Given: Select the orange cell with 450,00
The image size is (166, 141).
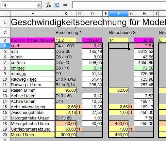Looking at the screenshot, I should tap(118, 124).
